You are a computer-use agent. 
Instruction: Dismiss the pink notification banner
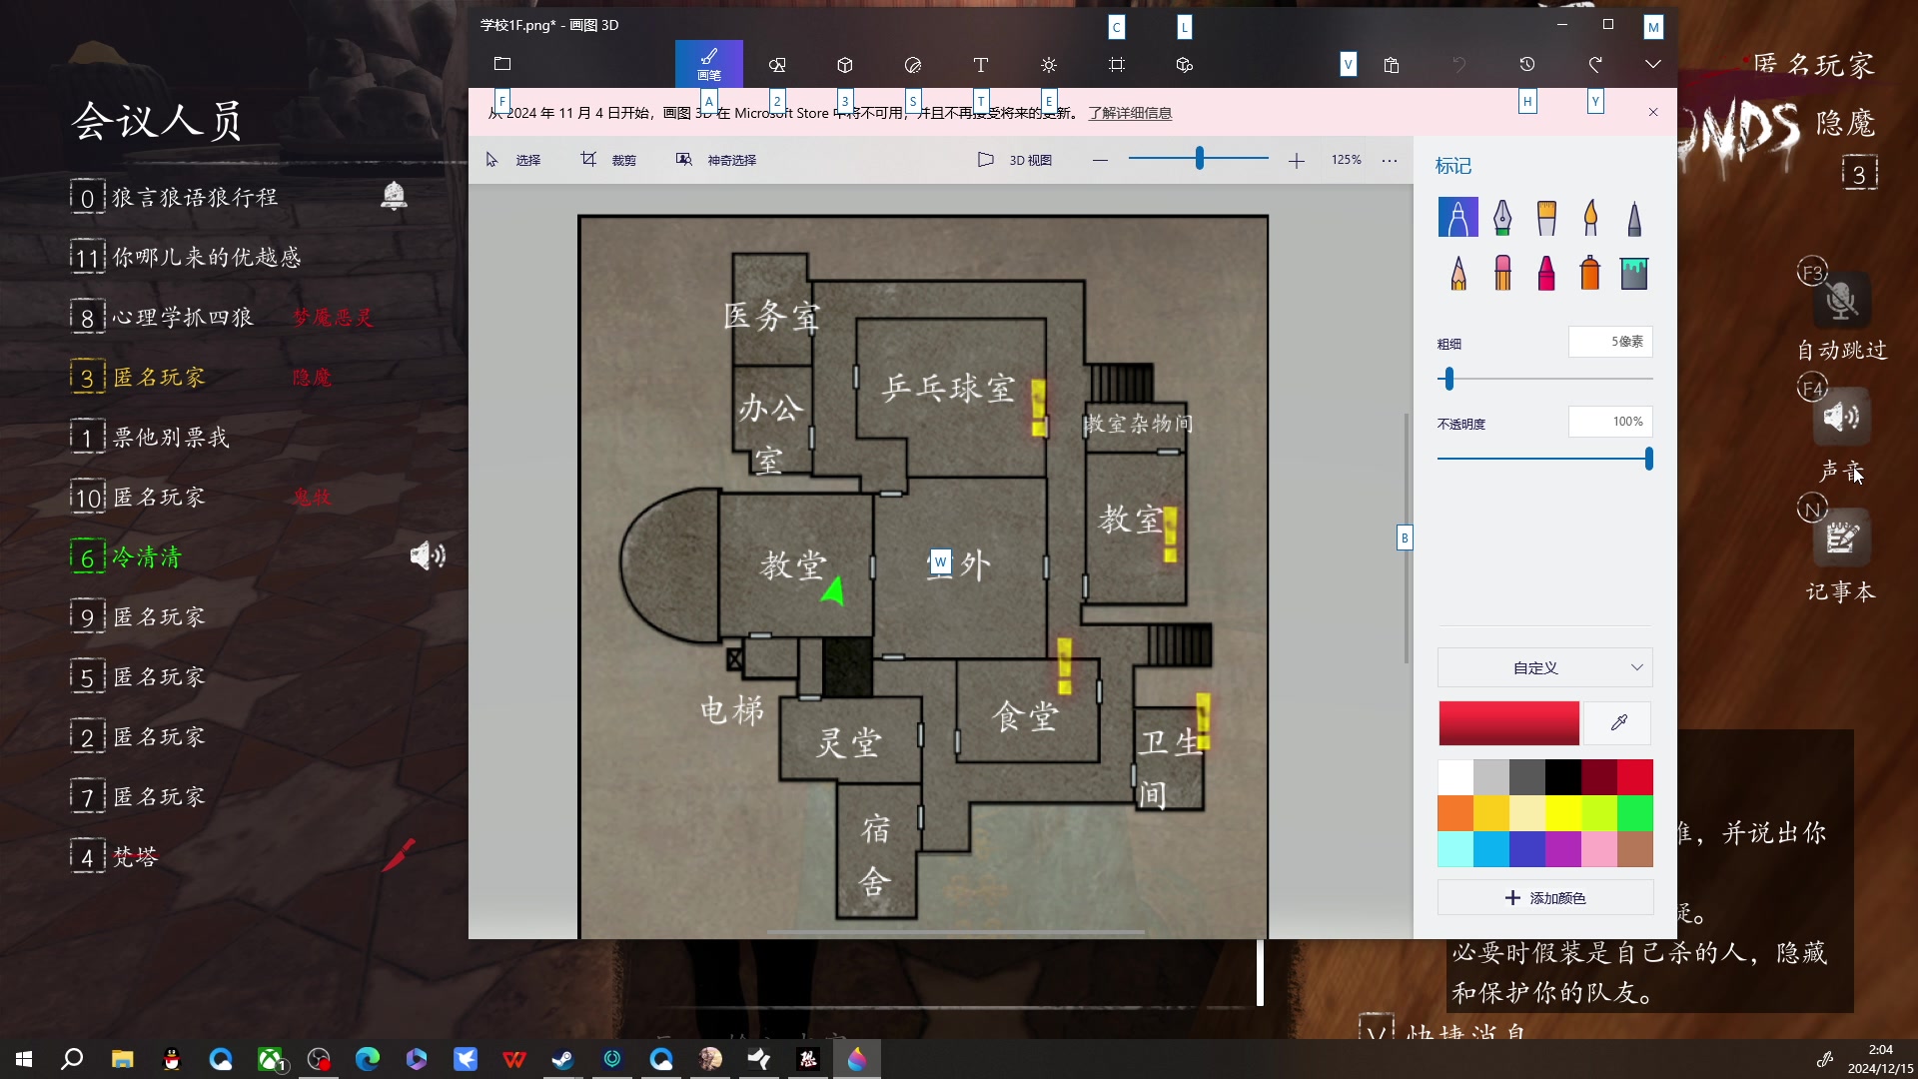coord(1653,112)
